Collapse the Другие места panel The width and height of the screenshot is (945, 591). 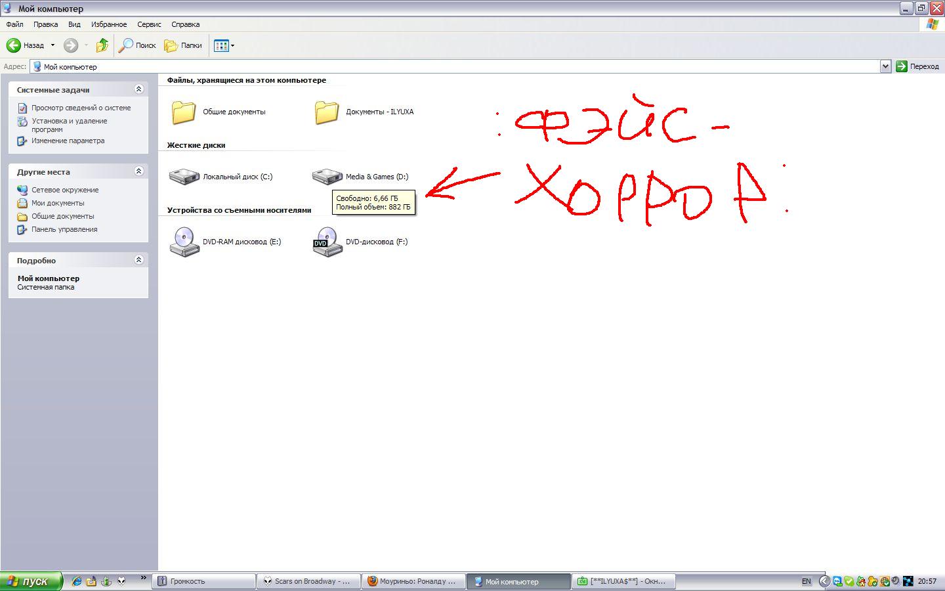(x=138, y=171)
